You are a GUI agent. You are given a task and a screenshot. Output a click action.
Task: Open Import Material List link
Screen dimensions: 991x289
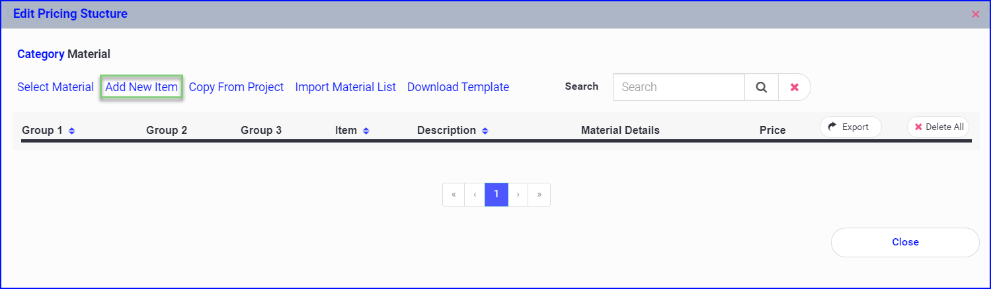coord(346,87)
